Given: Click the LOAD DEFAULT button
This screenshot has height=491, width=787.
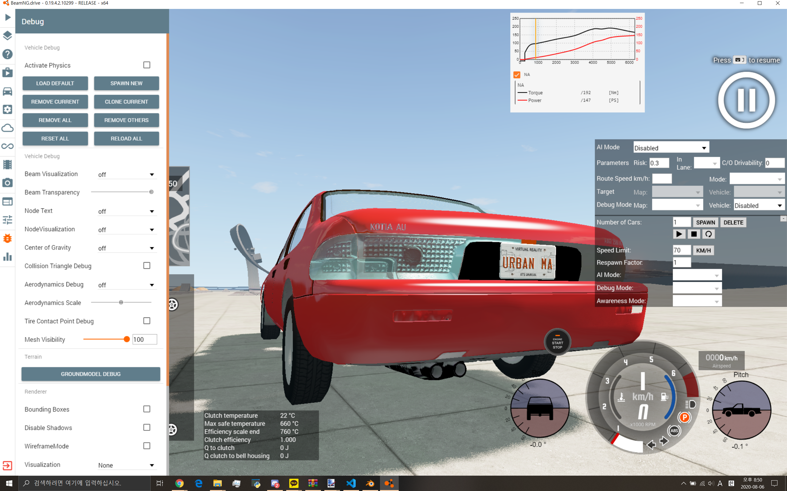Looking at the screenshot, I should coord(55,83).
